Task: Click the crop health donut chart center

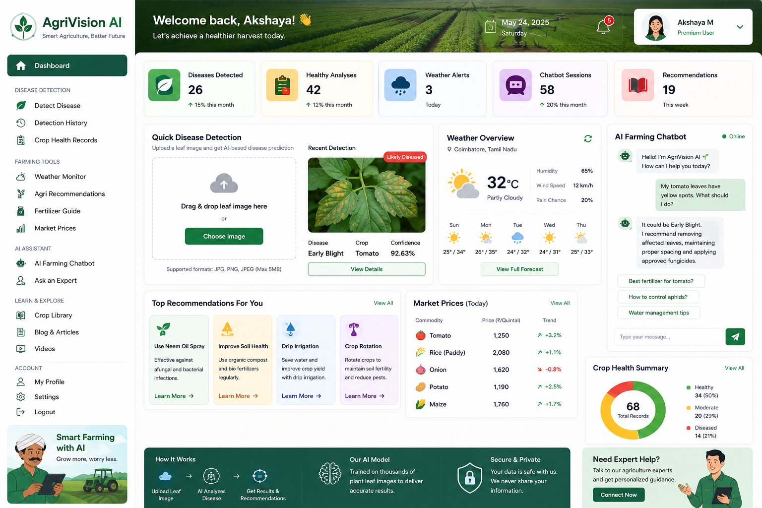Action: [x=633, y=410]
